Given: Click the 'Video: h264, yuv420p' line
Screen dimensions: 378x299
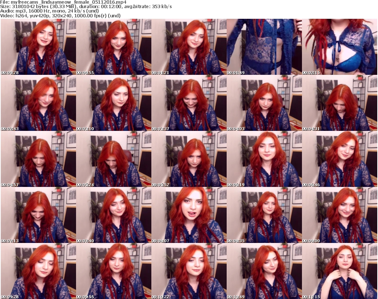Looking at the screenshot, I should [60, 15].
